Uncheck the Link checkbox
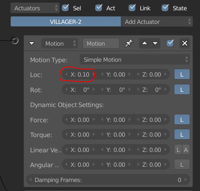The width and height of the screenshot is (200, 191). tap(132, 8)
